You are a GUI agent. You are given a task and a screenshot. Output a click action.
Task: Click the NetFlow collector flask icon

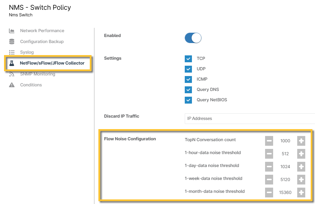(x=12, y=63)
